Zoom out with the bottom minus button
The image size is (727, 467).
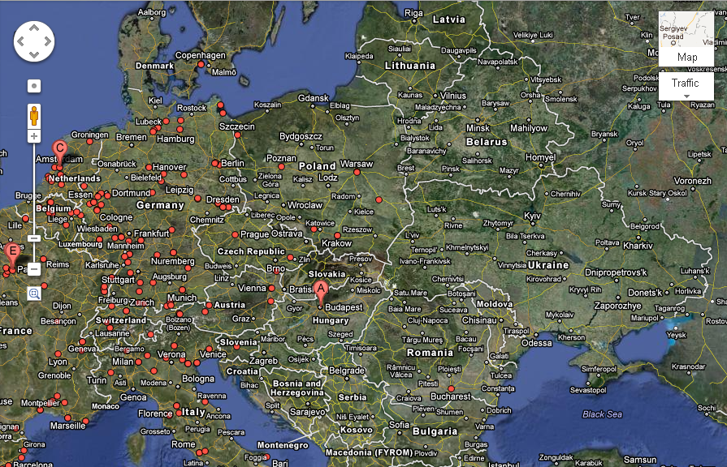pyautogui.click(x=34, y=268)
